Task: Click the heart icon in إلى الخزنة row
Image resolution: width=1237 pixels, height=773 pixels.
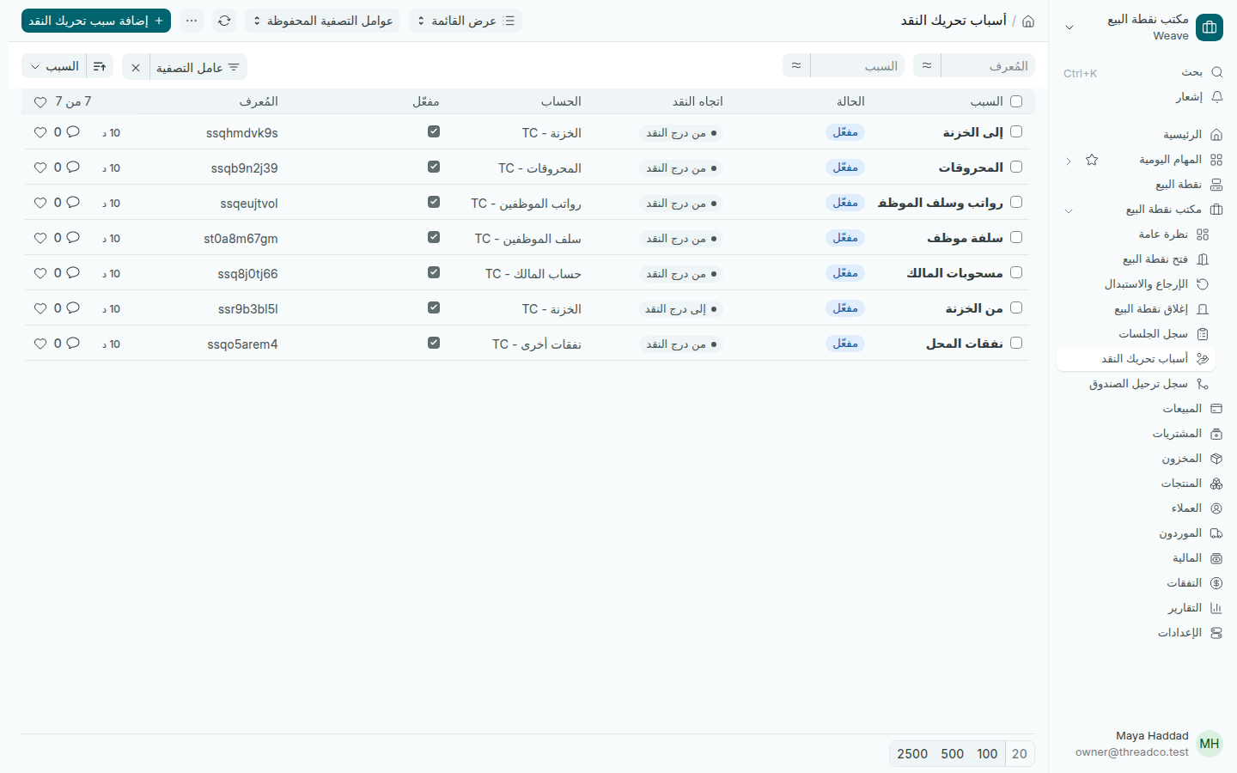Action: (x=40, y=132)
